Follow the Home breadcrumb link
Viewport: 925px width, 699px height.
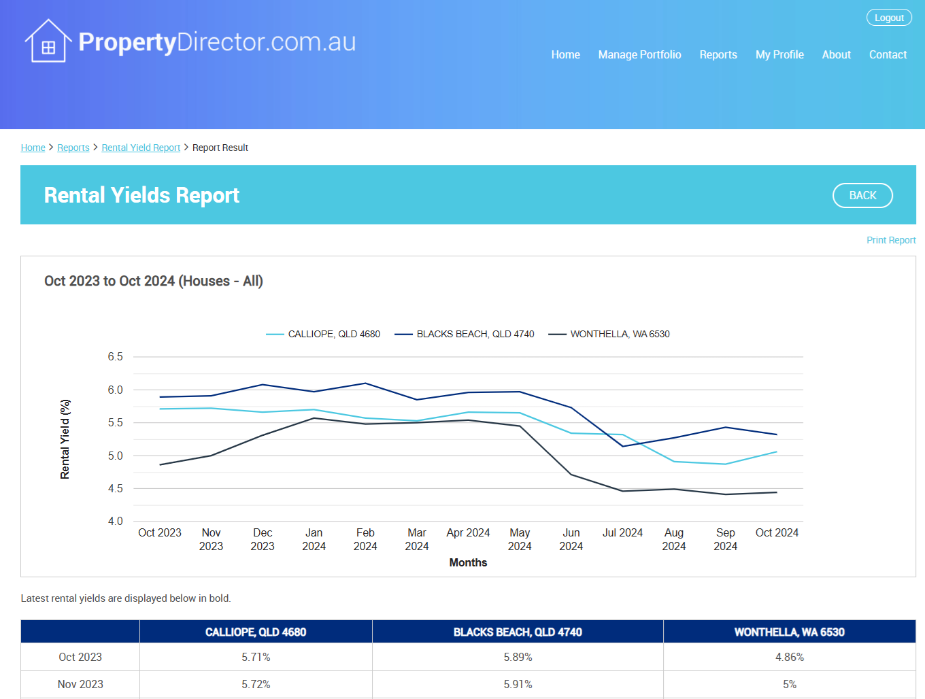coord(33,148)
